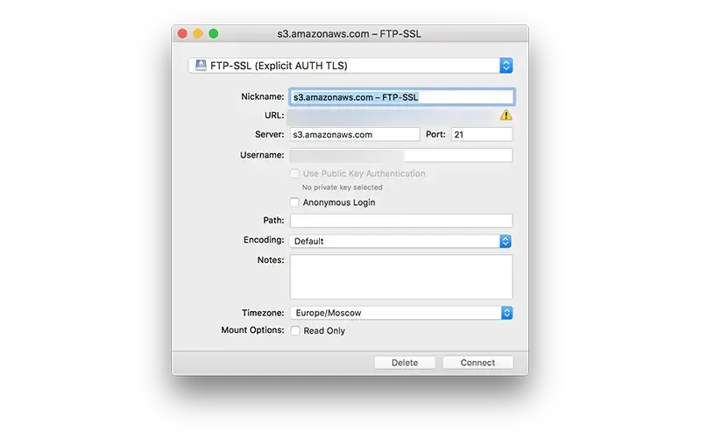The width and height of the screenshot is (701, 438).
Task: Click the Mount Options label
Action: [252, 330]
